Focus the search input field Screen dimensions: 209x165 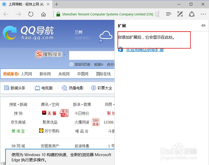coord(92,55)
